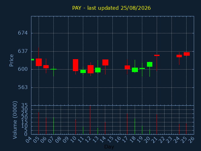Viewport: 201px width, 151px height.
Task: Click the red volume bar for day 25
Action: pos(186,129)
